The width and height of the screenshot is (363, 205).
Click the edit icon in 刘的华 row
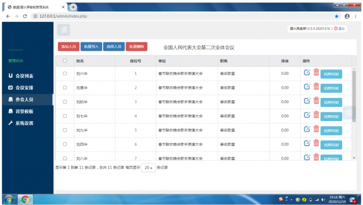tap(307, 101)
